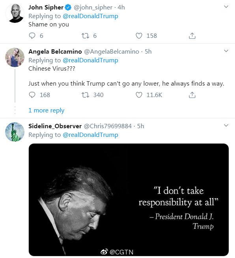Open options chevron on Angela Belcamino's tweet
Image resolution: width=235 pixels, height=258 pixels.
(x=226, y=51)
